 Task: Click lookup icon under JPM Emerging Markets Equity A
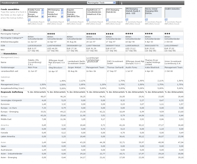pos(127,19)
